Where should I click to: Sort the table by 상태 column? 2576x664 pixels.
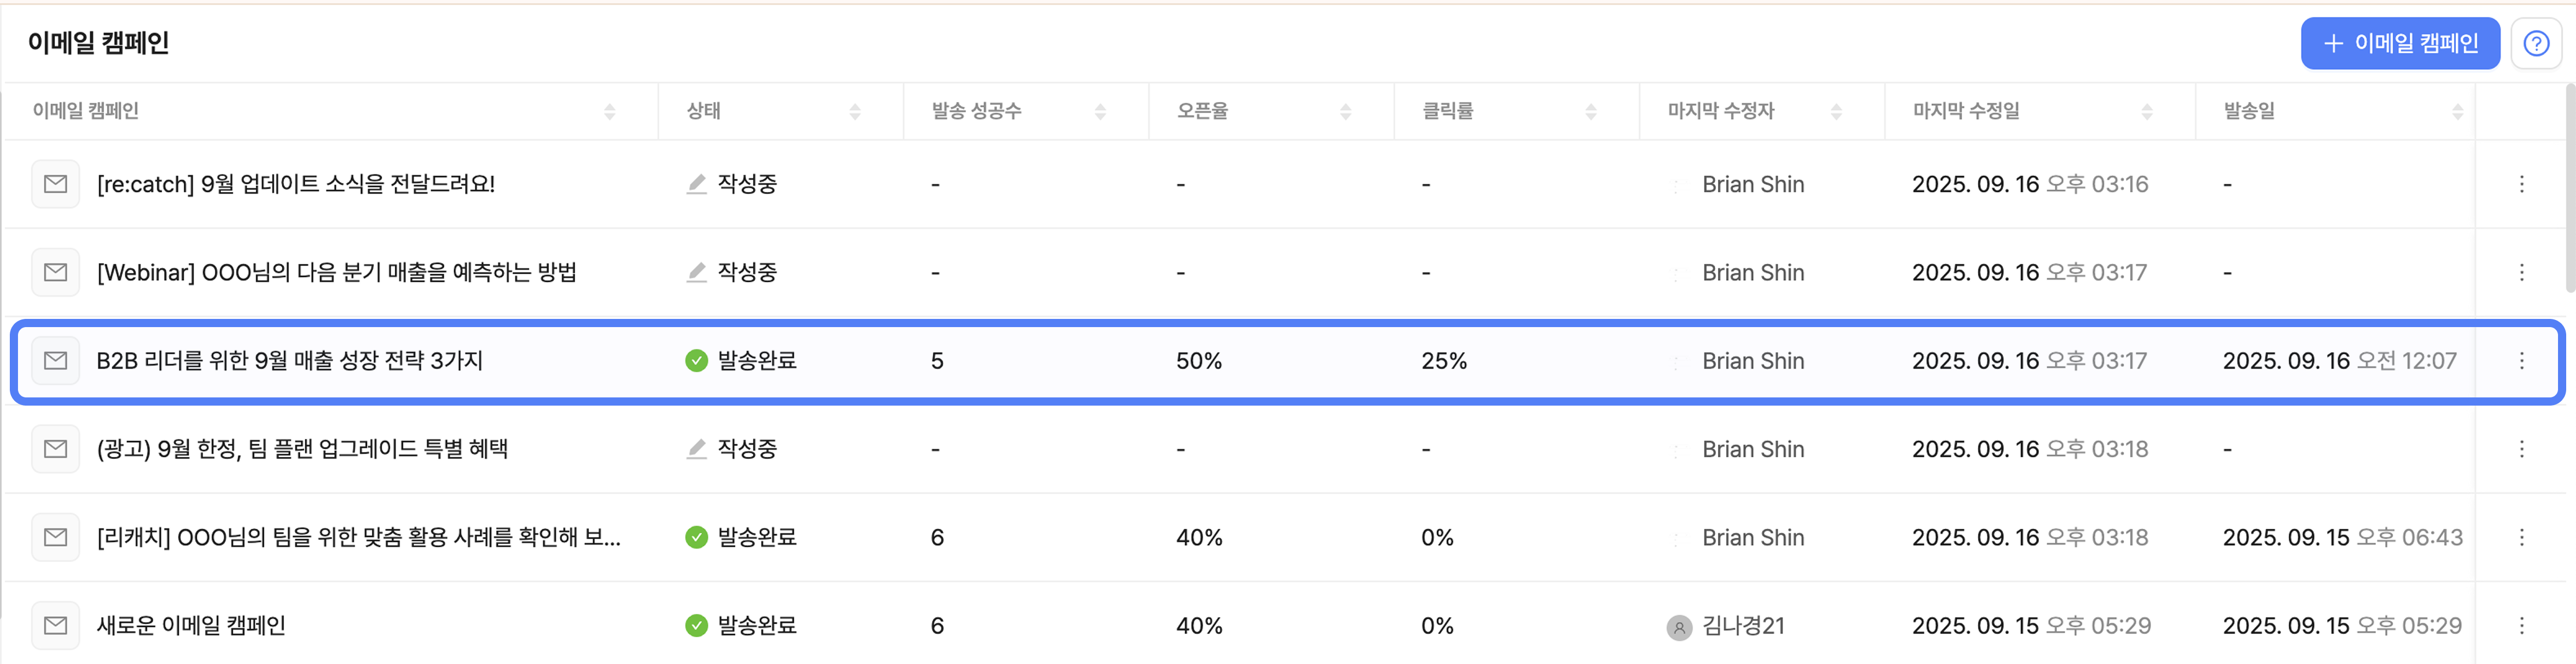pos(854,112)
